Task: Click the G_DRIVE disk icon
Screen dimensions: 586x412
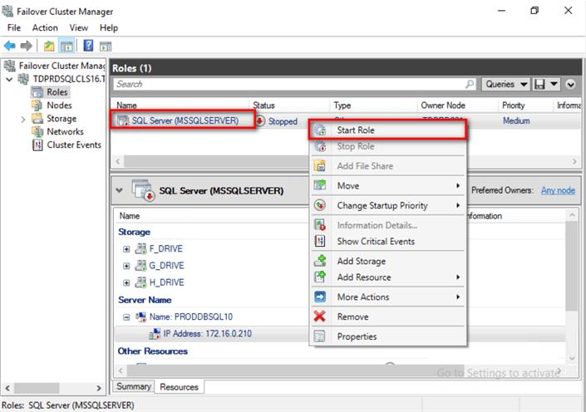Action: [141, 265]
